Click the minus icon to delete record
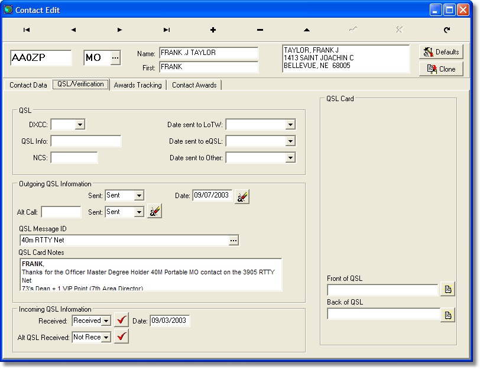Screen dimensions: 480x369 (260, 30)
